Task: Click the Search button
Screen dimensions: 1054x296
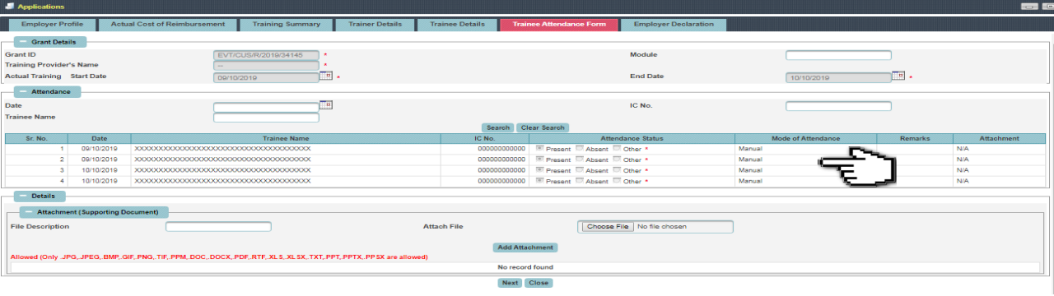Action: 498,127
